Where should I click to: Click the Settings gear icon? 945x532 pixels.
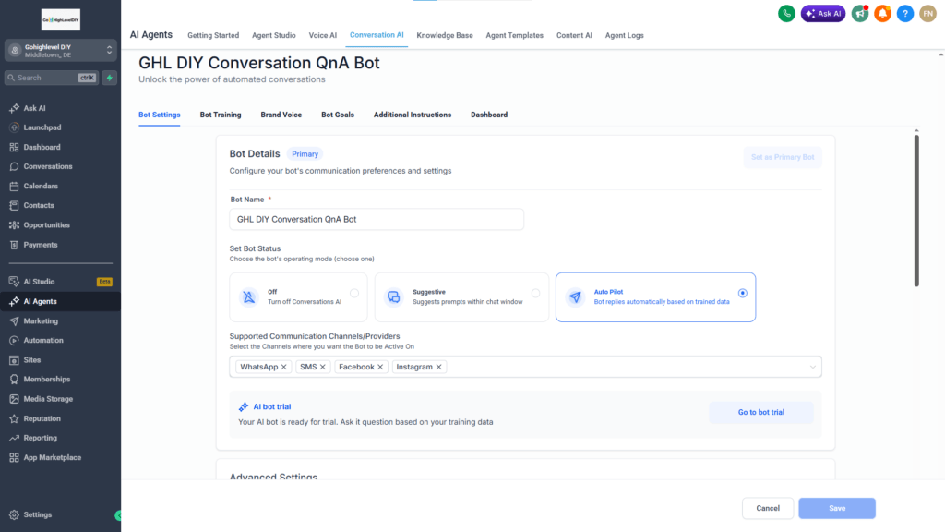coord(15,515)
